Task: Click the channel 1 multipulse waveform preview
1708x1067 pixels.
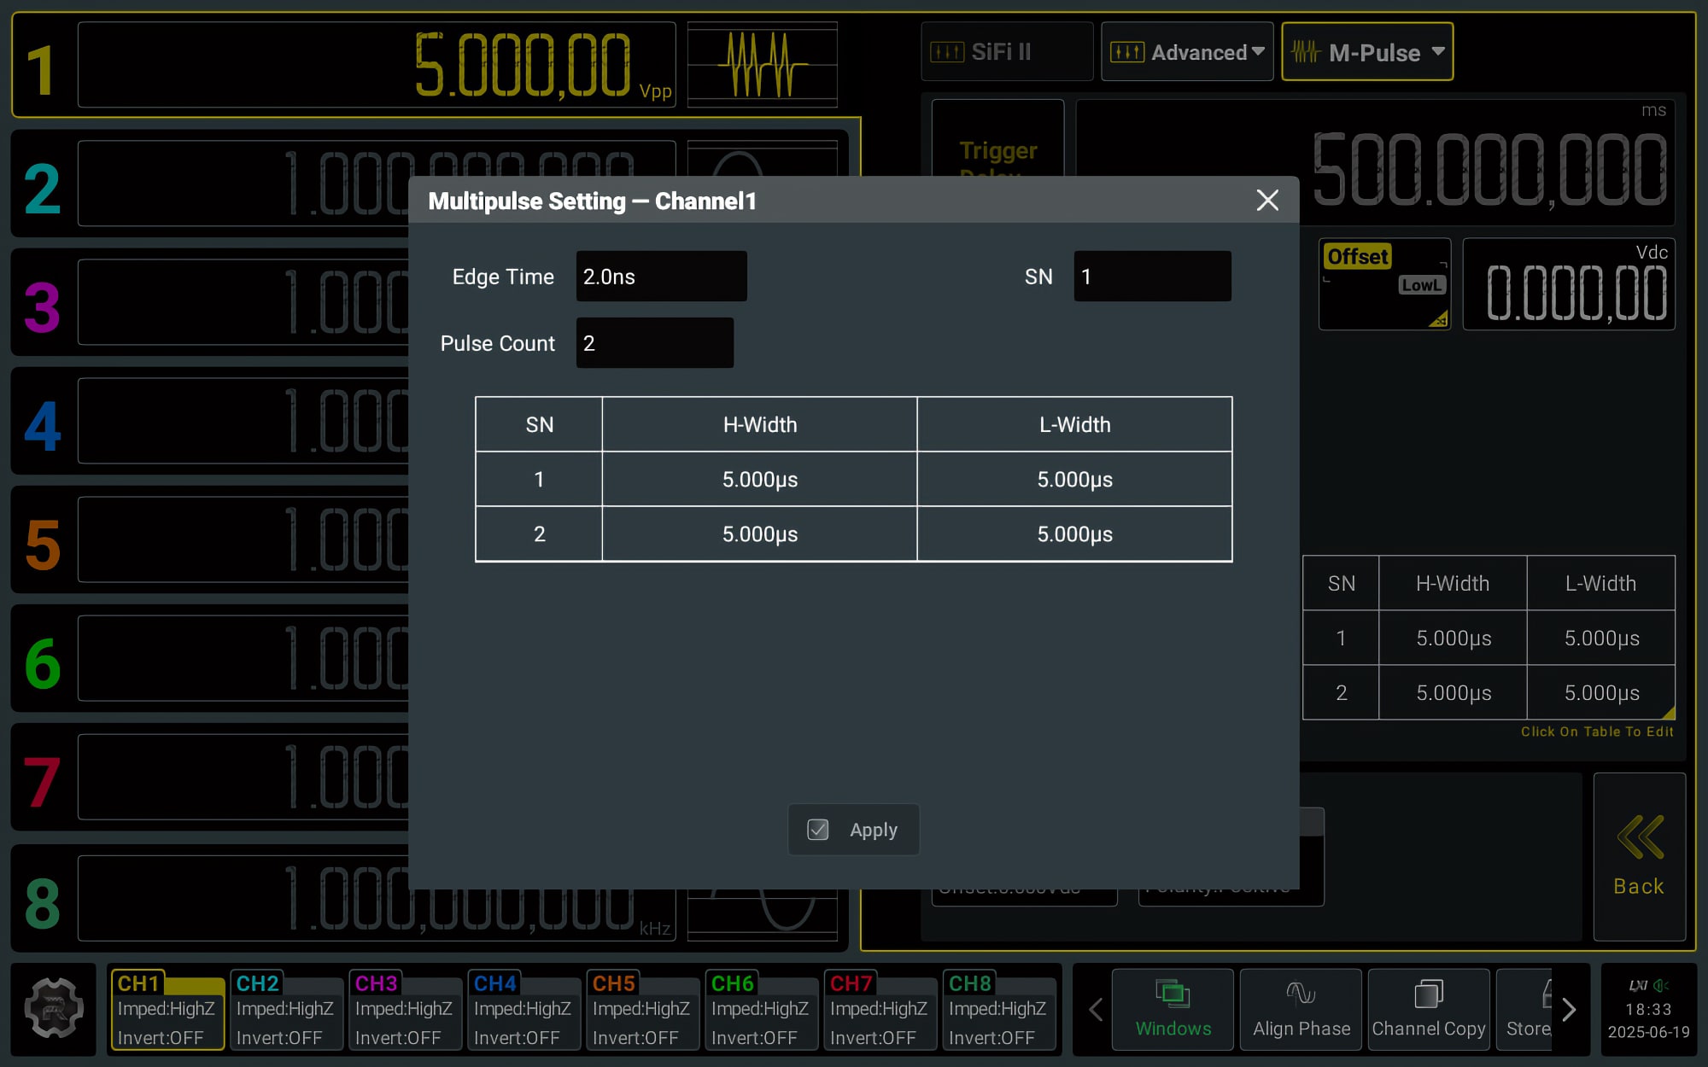Action: (x=762, y=64)
